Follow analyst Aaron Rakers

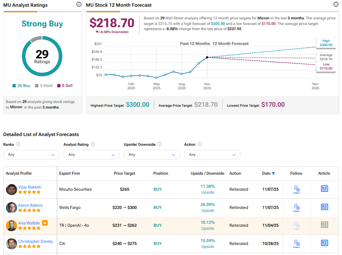click(x=296, y=207)
